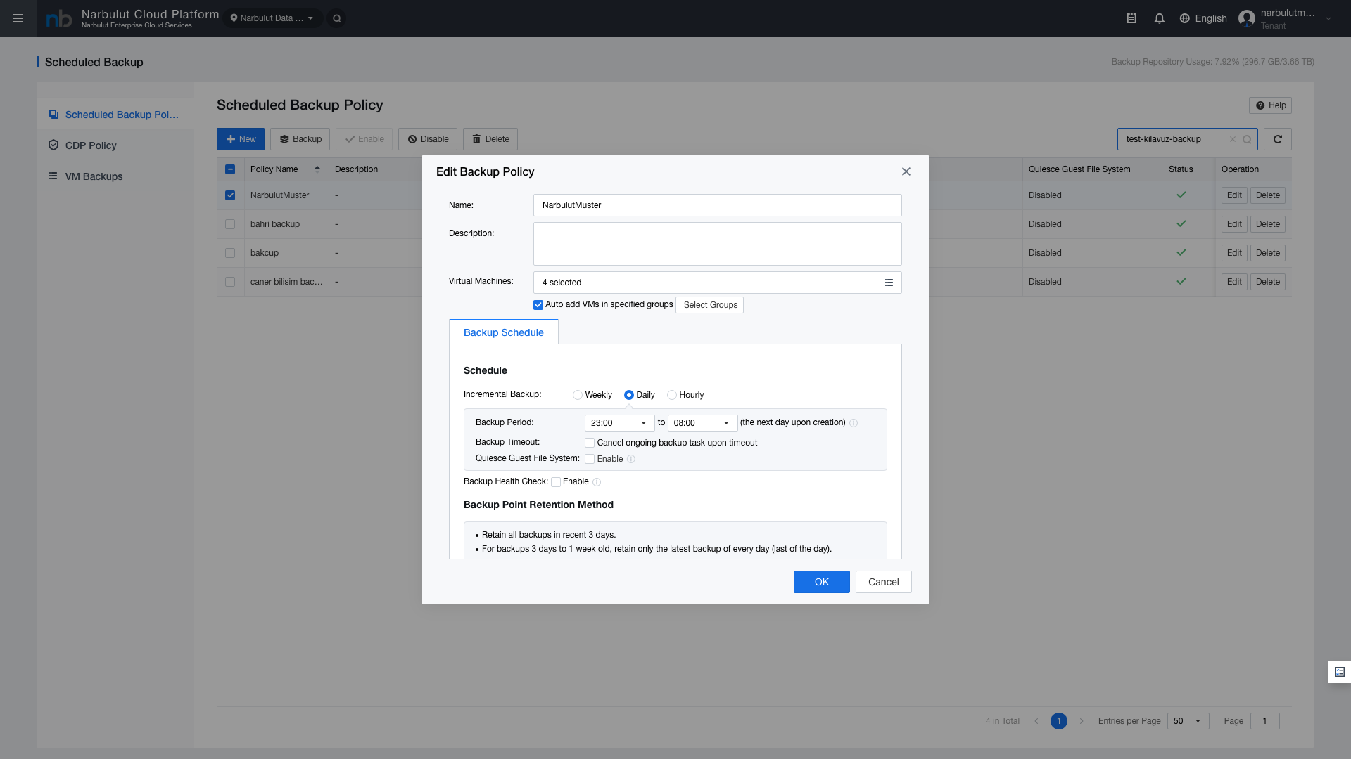Open the backup period start time dropdown

point(619,423)
